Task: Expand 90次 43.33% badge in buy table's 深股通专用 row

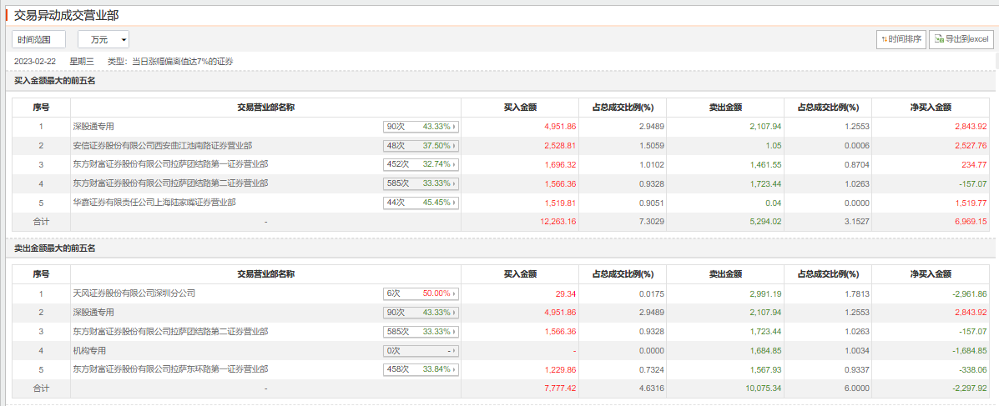Action: [421, 127]
